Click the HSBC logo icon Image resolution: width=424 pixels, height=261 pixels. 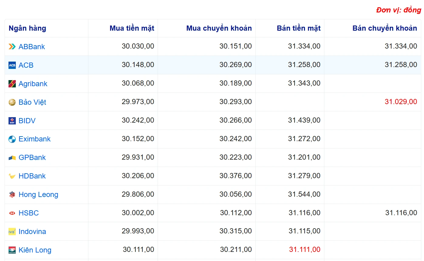[x=12, y=213]
